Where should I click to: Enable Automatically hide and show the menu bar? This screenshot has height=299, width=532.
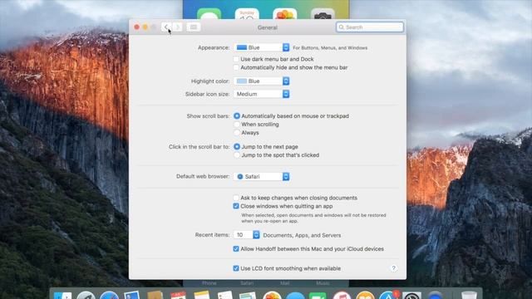click(x=236, y=67)
